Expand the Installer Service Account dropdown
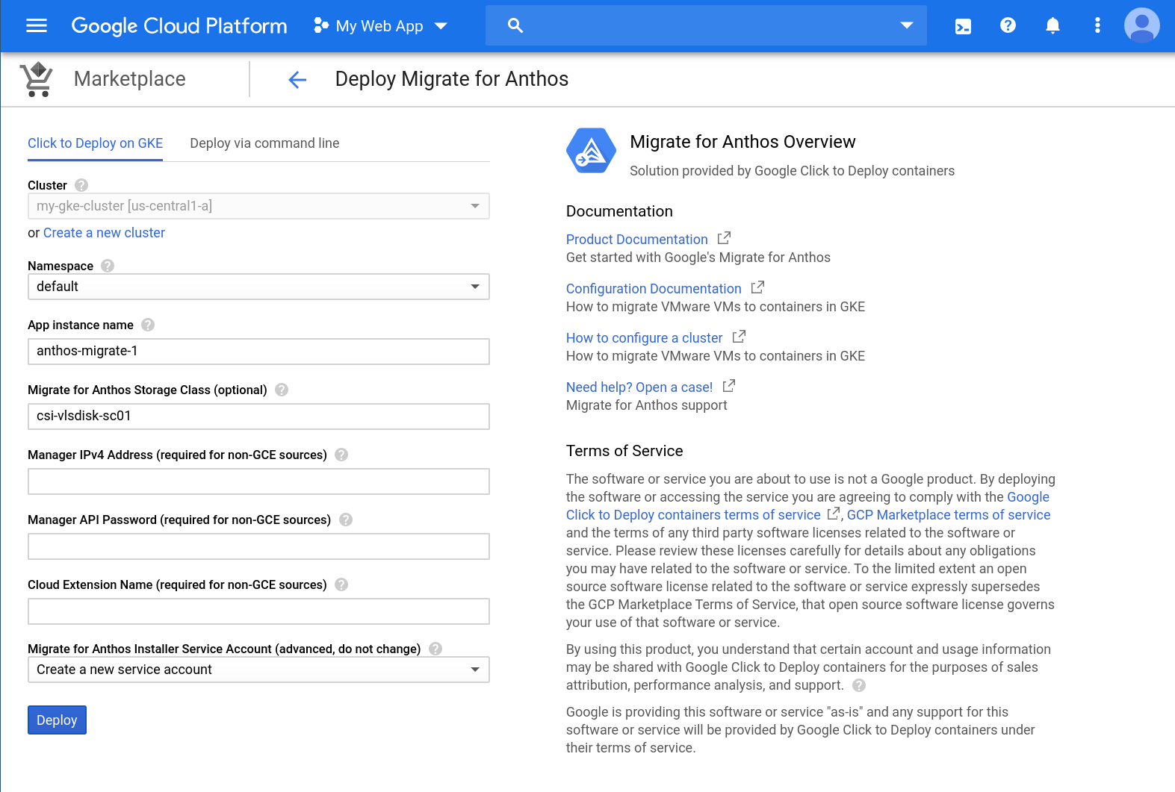The height and width of the screenshot is (792, 1175). point(258,670)
